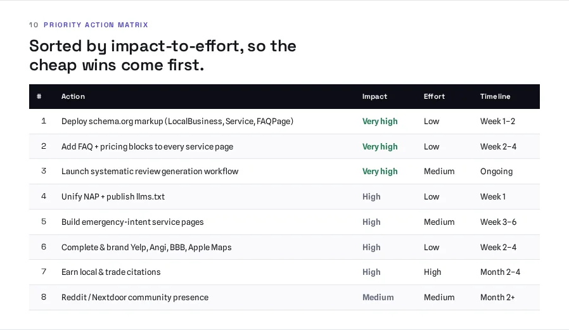Click 'Medium' effort in emergency-intent pages row

439,222
